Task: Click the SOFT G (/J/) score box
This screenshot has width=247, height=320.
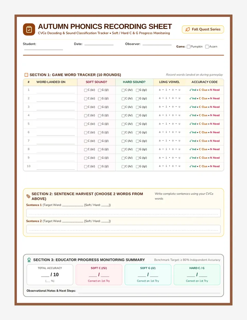Action: click(148, 275)
